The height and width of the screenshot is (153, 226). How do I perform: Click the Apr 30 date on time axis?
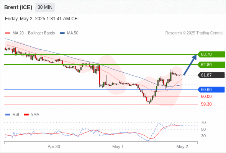[x=54, y=146]
